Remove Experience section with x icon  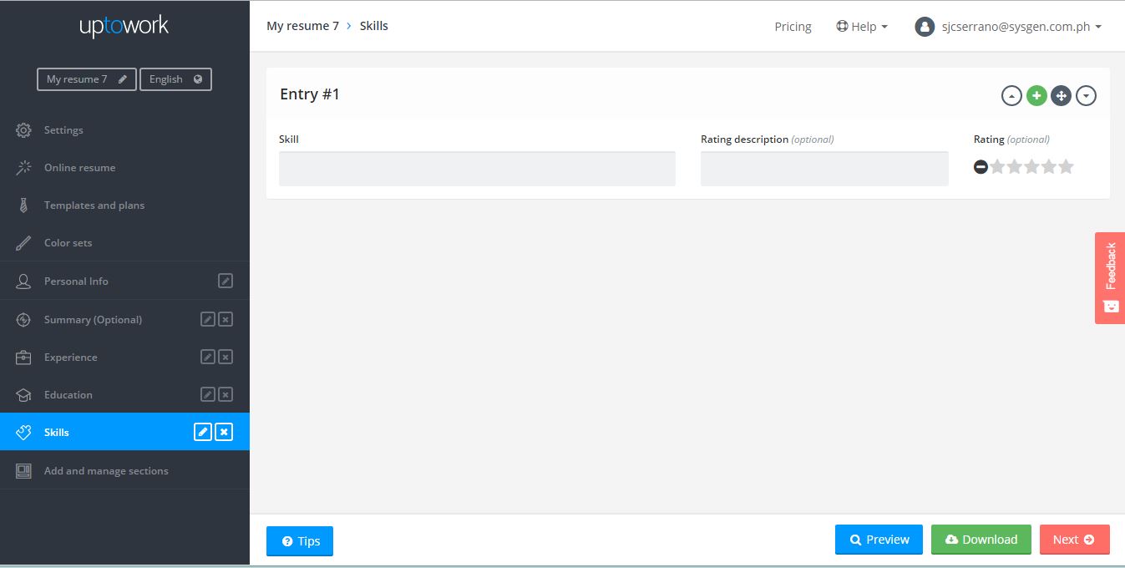[x=226, y=357]
